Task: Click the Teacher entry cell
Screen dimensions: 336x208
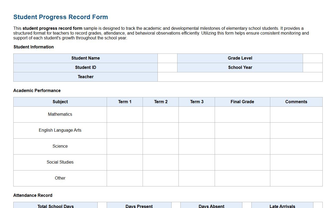Action: [239, 77]
